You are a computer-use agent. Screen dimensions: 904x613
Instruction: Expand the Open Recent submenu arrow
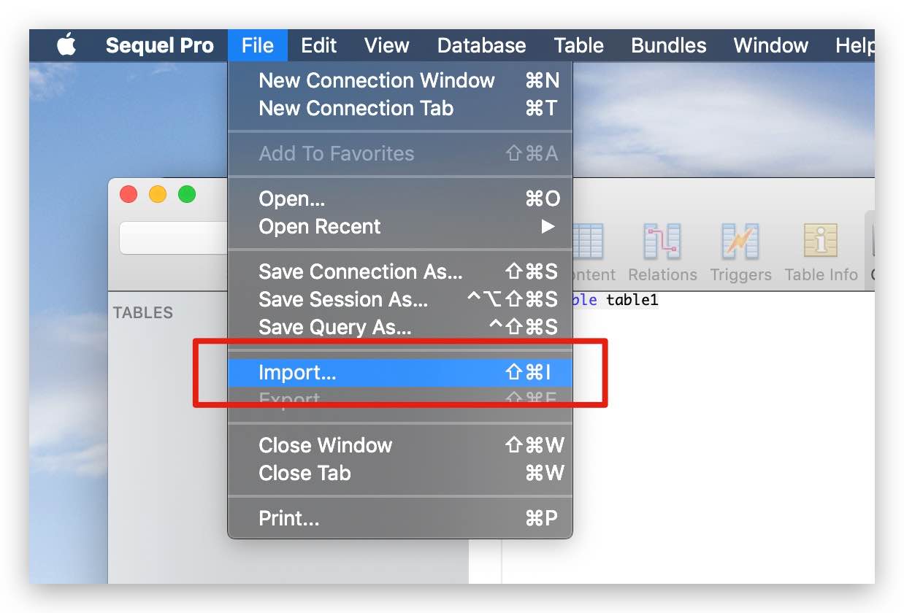click(x=548, y=226)
